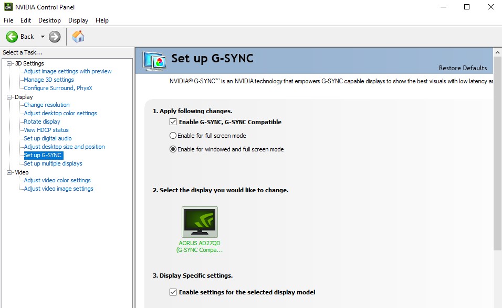Click the Forward arrow icon in toolbar

pyautogui.click(x=55, y=37)
